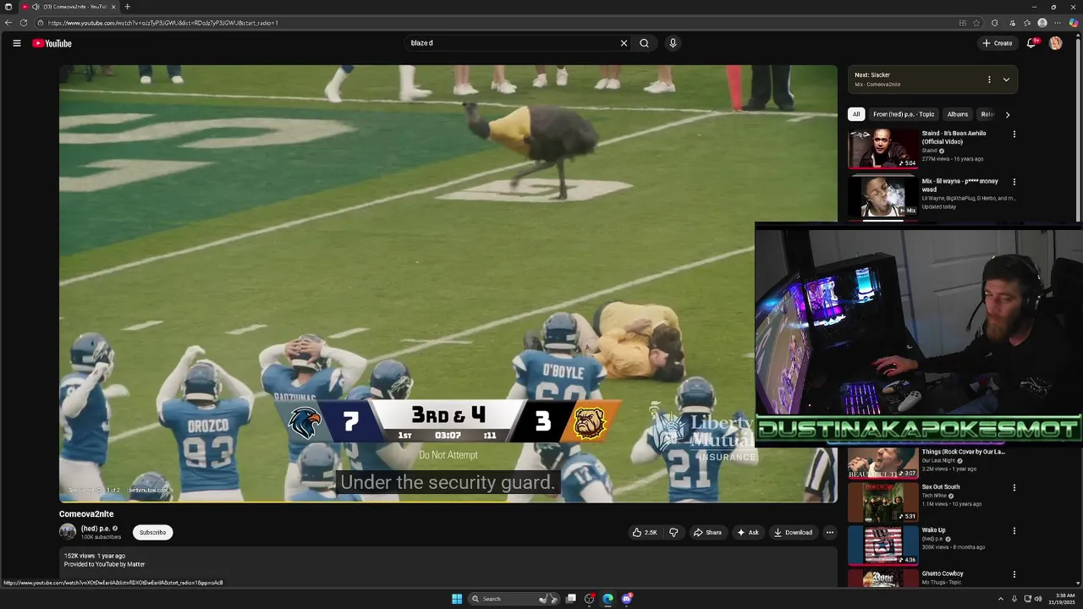Open the (hed) p.e. channel name link
1083x609 pixels.
[x=96, y=529]
